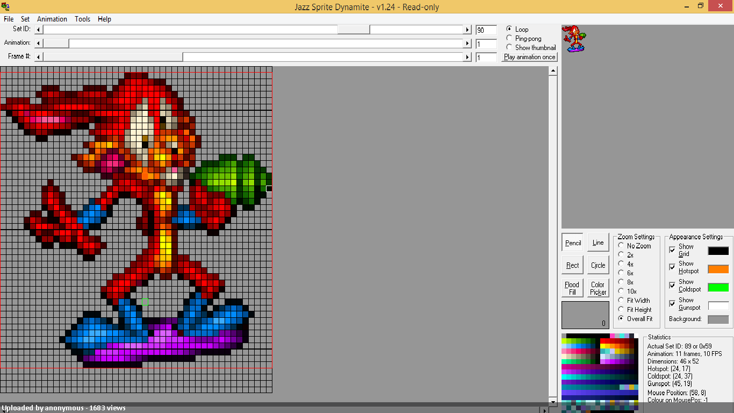The image size is (734, 413).
Task: Click Play animation once button
Action: pos(530,56)
